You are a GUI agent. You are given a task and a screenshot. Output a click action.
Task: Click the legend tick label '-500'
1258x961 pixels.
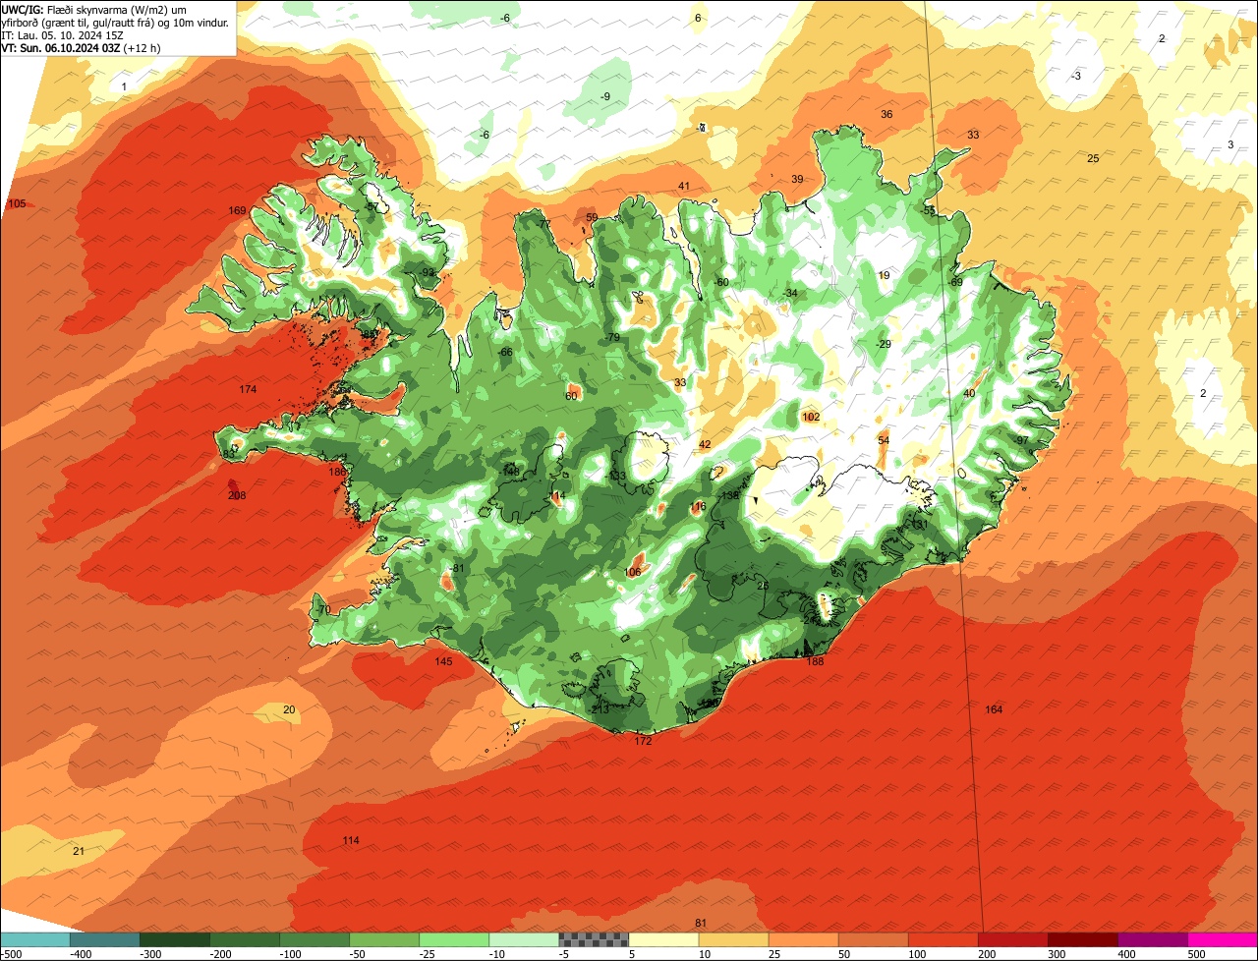pos(12,954)
